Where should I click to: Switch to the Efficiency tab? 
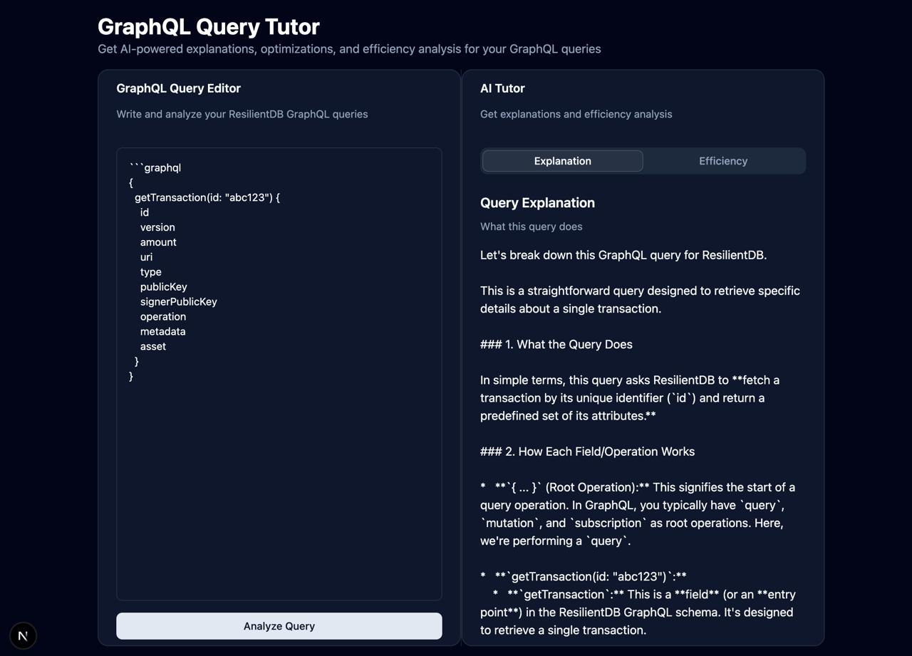722,161
